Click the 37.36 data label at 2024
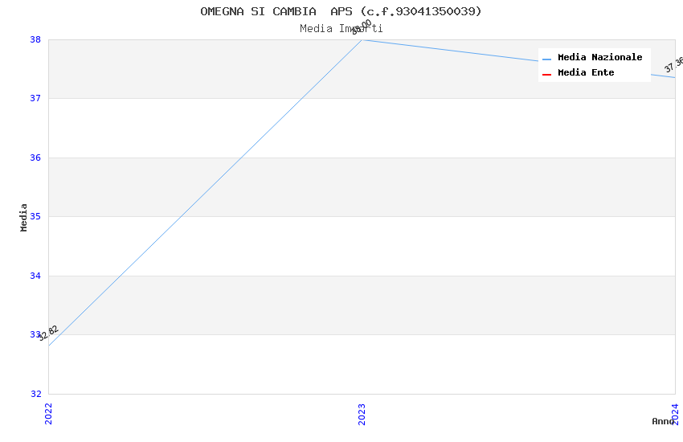Viewport: 683px width, 442px height. click(674, 64)
